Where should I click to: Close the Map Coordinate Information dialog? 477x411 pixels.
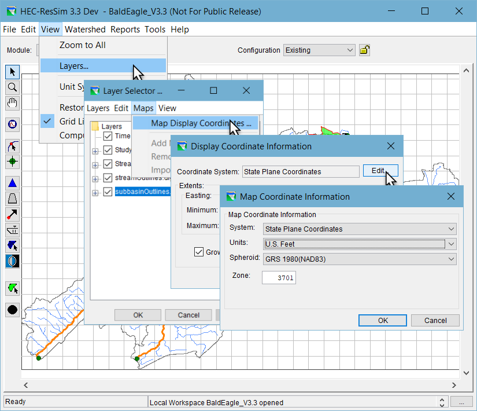451,196
